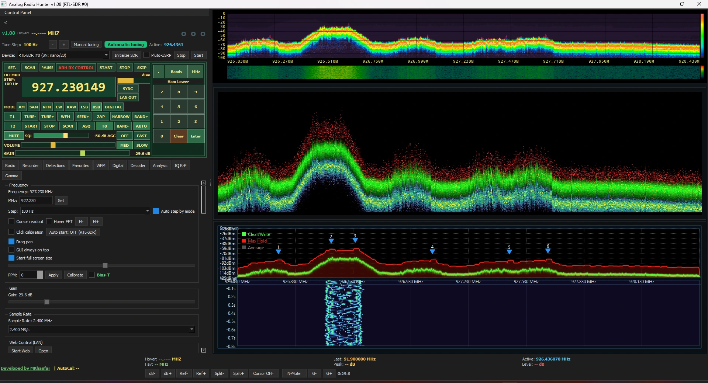
Task: Enable Bias-T power
Action: point(92,275)
